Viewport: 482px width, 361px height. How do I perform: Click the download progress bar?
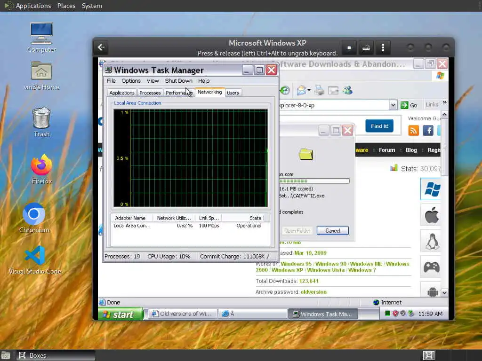[314, 181]
